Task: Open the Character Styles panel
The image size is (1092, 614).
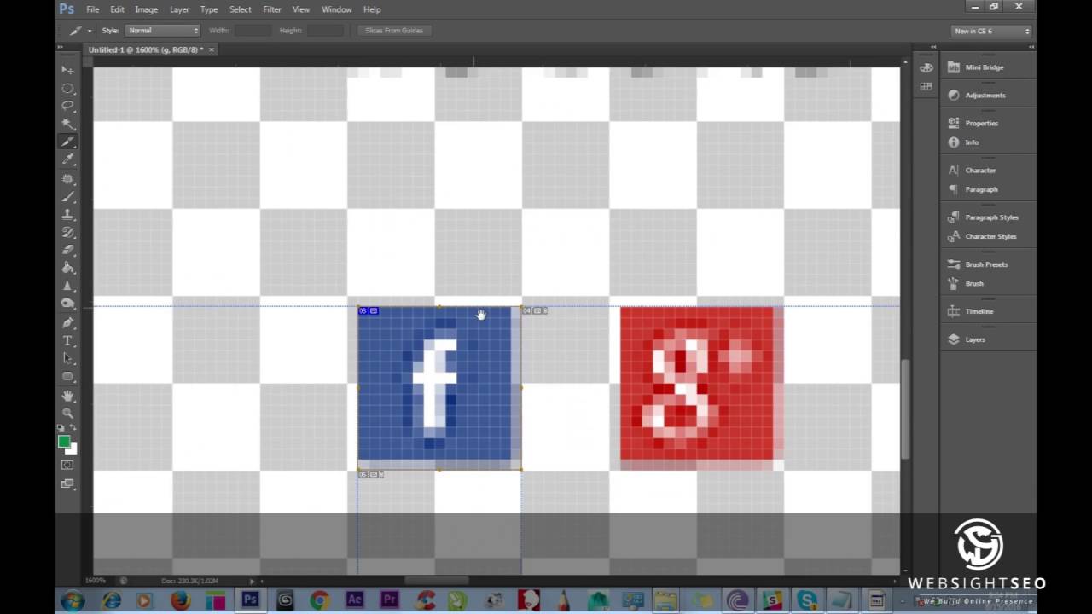Action: (x=990, y=236)
